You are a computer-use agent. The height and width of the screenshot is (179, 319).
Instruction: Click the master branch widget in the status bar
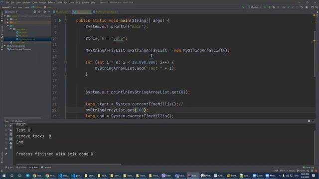(301, 171)
